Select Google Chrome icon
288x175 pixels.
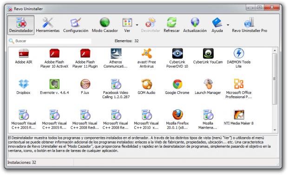pyautogui.click(x=177, y=87)
